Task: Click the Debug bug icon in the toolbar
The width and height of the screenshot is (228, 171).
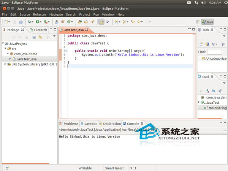Action: coord(29,22)
